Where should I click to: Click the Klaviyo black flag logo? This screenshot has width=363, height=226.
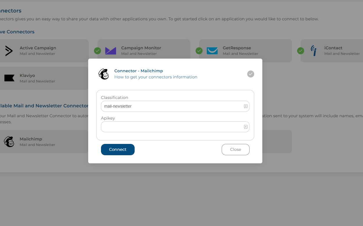coord(9,78)
